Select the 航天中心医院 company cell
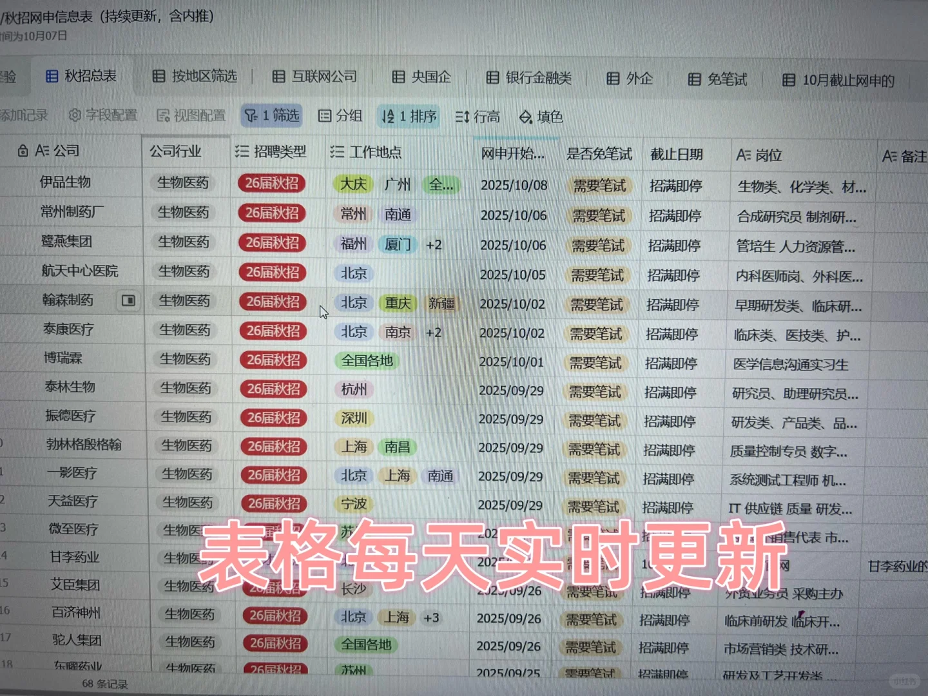This screenshot has height=696, width=928. click(80, 271)
